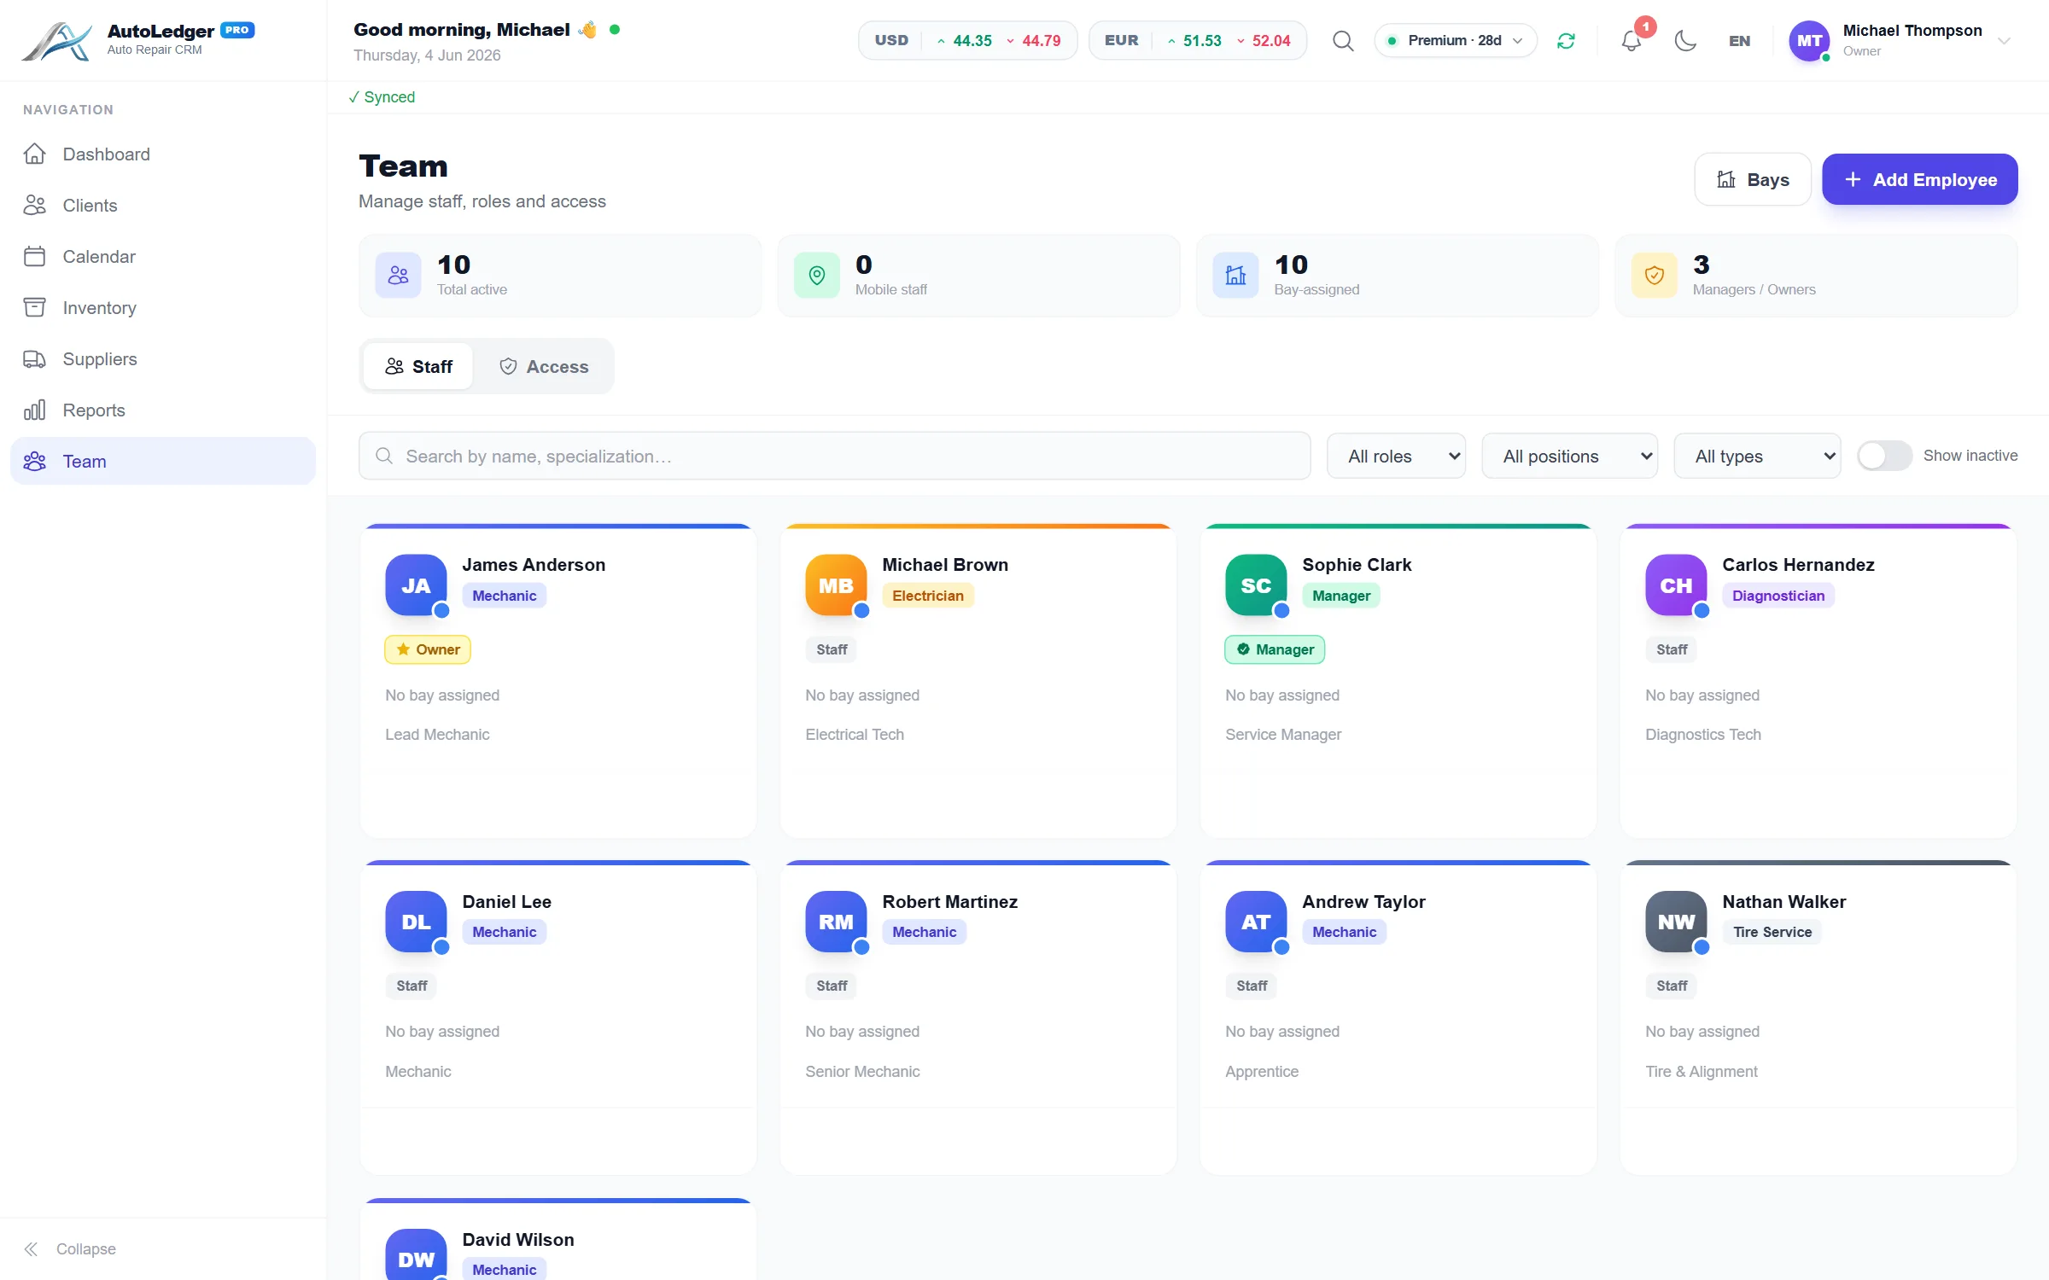The height and width of the screenshot is (1280, 2049).
Task: Click the Managers / Owners shield icon
Action: coord(1654,276)
